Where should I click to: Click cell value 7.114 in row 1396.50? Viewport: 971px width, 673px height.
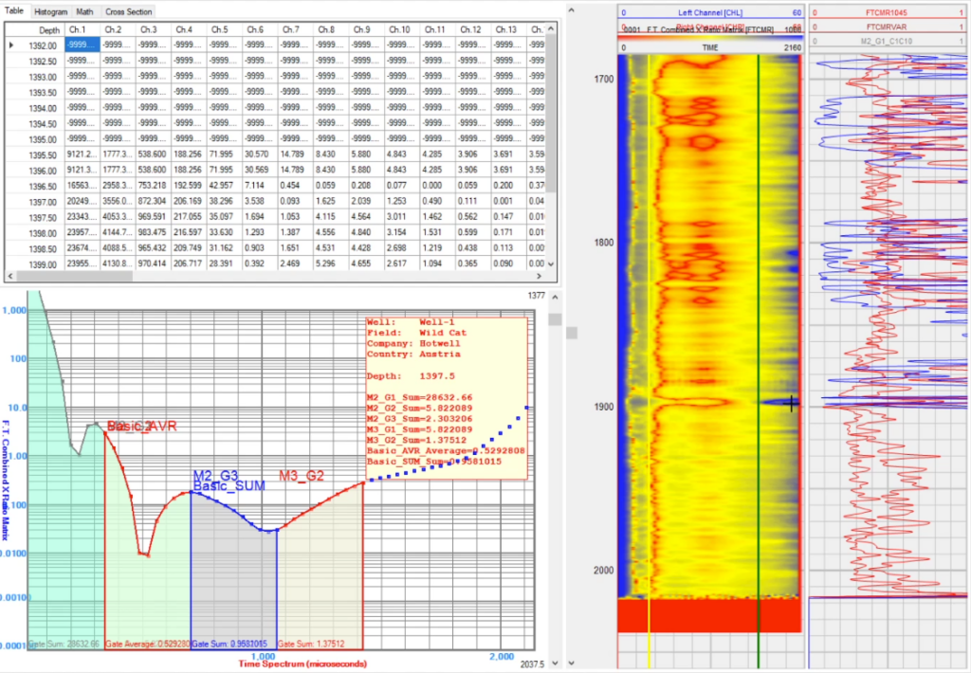click(x=260, y=186)
